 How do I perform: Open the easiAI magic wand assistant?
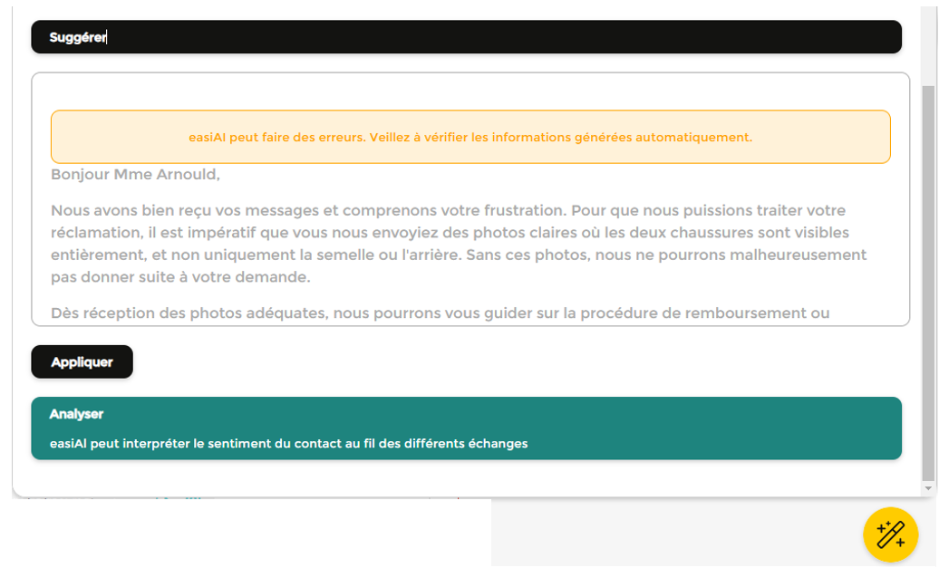pyautogui.click(x=890, y=534)
